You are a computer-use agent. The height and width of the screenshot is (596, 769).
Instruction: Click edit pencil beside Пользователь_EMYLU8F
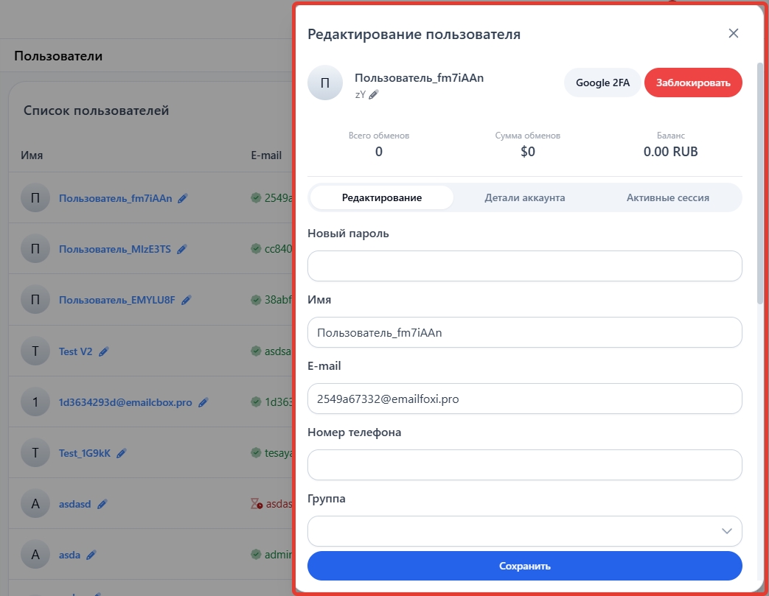[187, 301]
